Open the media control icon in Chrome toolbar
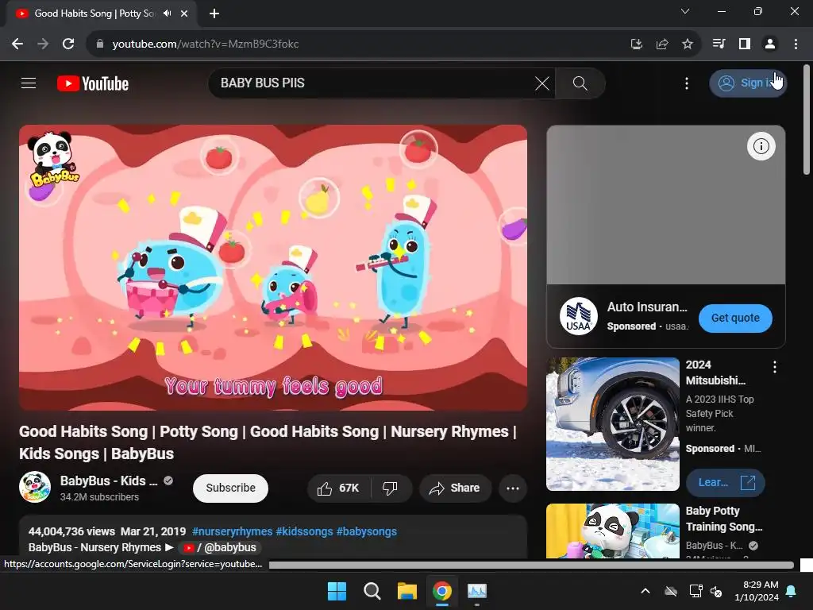The image size is (813, 610). click(x=719, y=44)
